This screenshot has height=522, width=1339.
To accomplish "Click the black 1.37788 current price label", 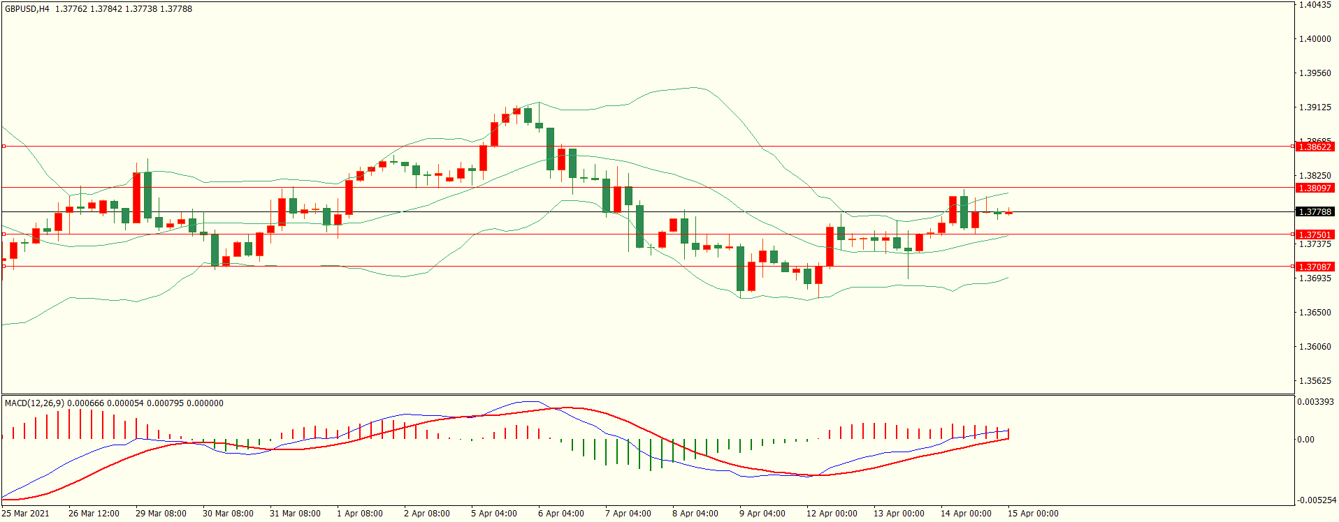I will coord(1315,212).
